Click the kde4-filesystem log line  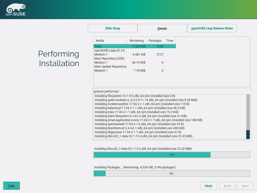tap(141, 116)
